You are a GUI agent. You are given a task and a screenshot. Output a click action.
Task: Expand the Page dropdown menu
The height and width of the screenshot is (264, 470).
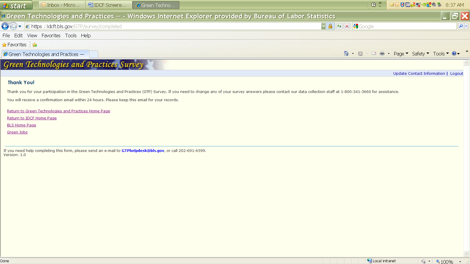[401, 54]
